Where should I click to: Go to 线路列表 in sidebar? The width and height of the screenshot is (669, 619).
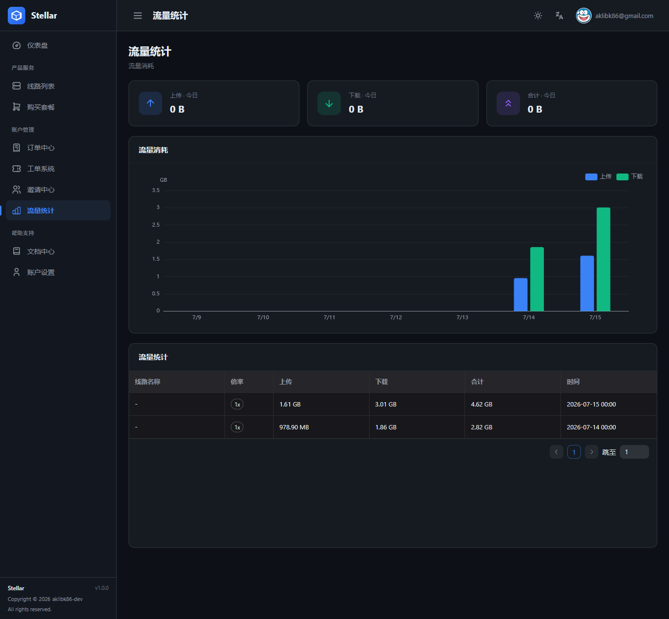[x=58, y=86]
